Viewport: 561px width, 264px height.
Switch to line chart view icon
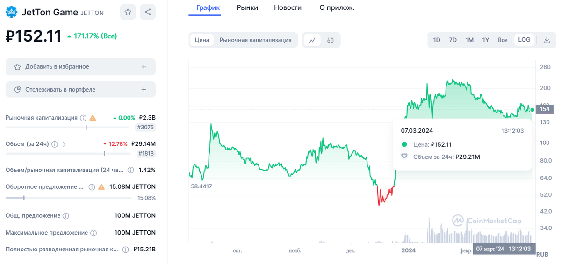pyautogui.click(x=312, y=40)
